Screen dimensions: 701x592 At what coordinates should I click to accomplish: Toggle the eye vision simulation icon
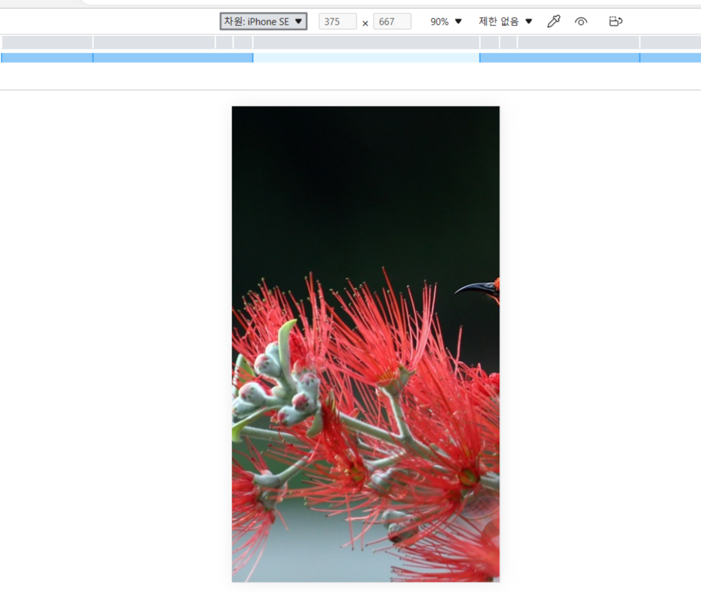[x=580, y=22]
